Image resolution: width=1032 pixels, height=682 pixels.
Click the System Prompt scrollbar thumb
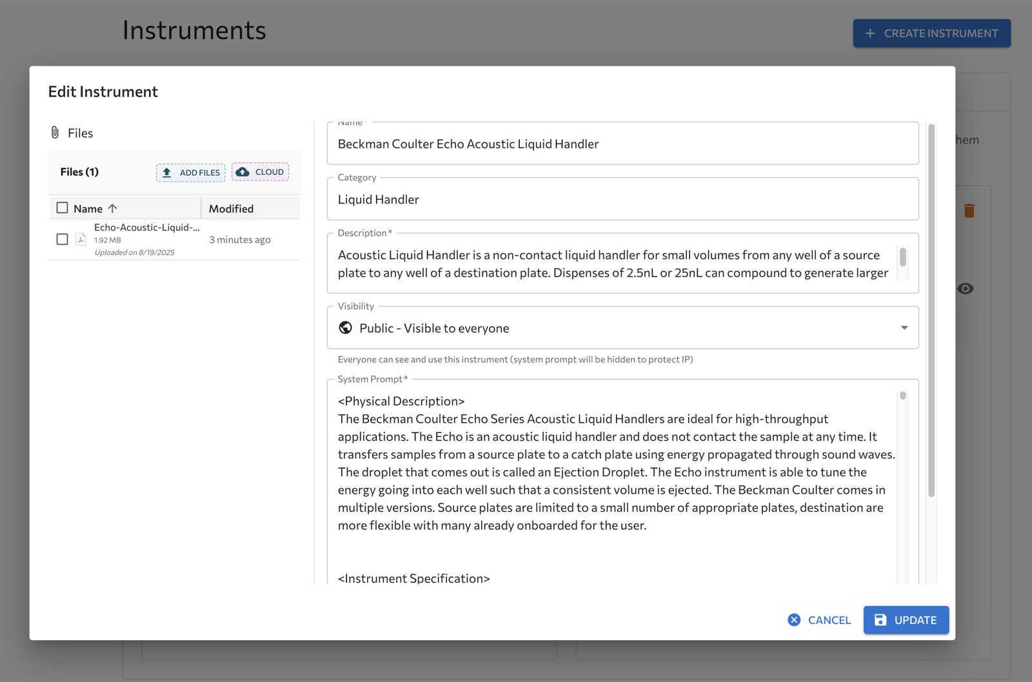click(903, 396)
